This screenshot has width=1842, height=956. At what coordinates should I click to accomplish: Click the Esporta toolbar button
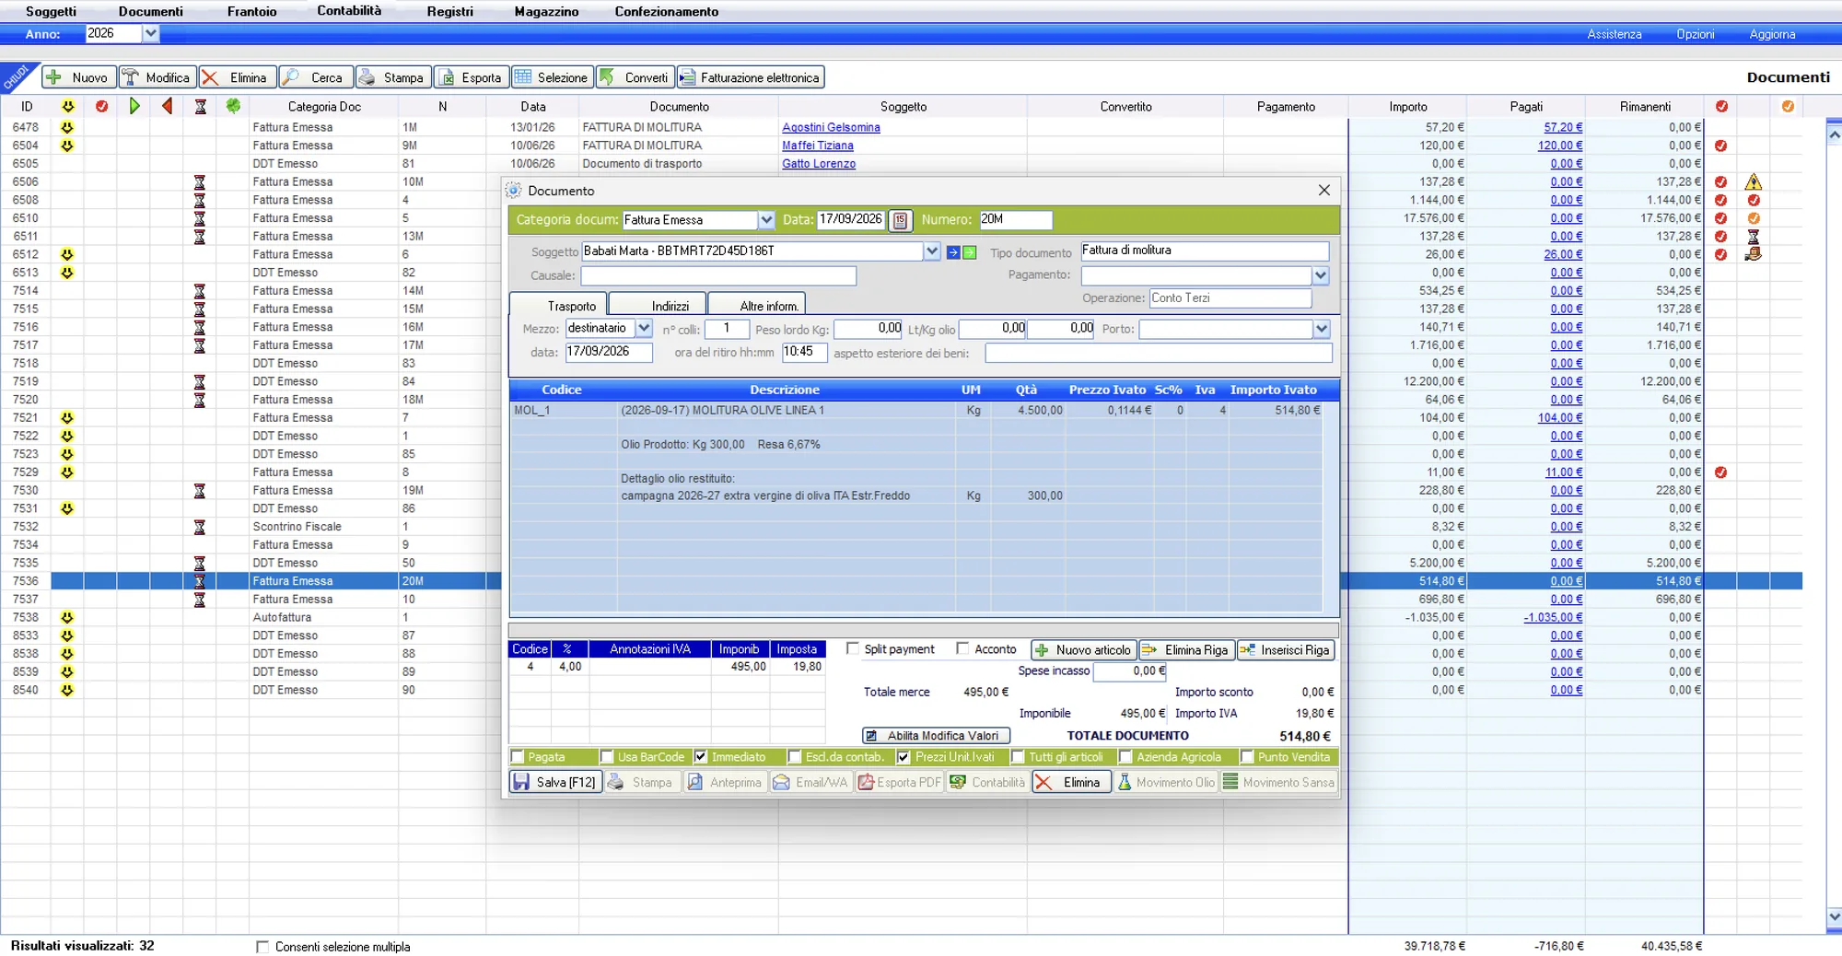471,77
